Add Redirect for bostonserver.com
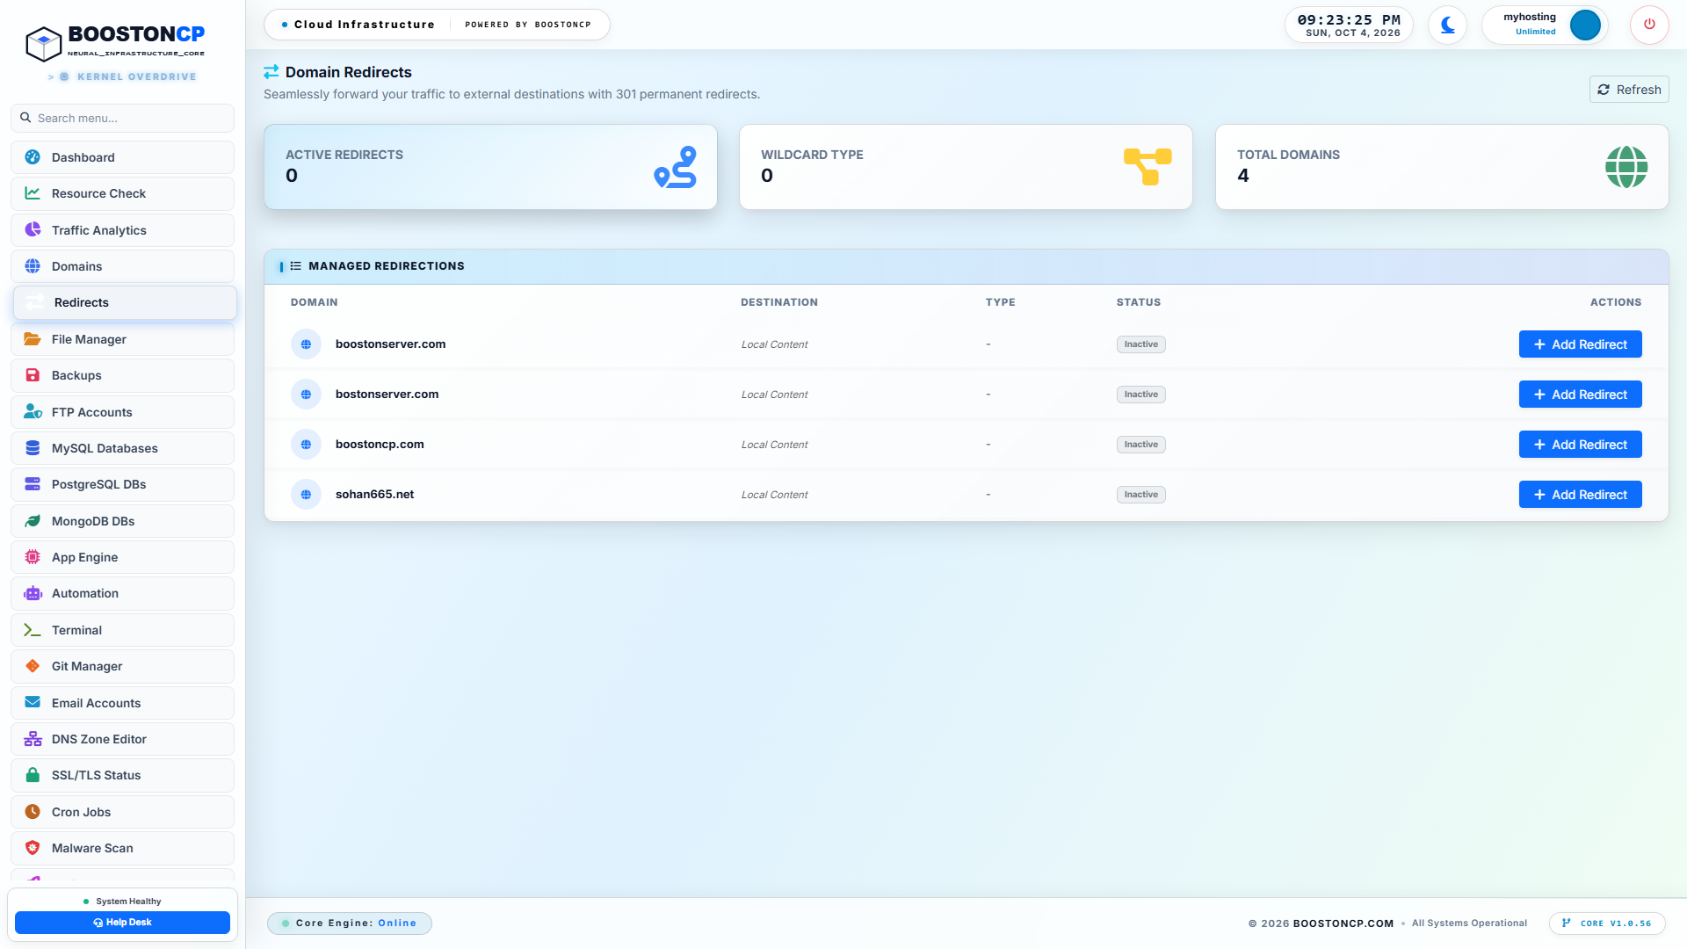The width and height of the screenshot is (1687, 949). pos(1580,395)
